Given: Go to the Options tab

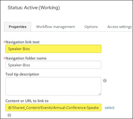Looking at the screenshot, I should [91, 27].
